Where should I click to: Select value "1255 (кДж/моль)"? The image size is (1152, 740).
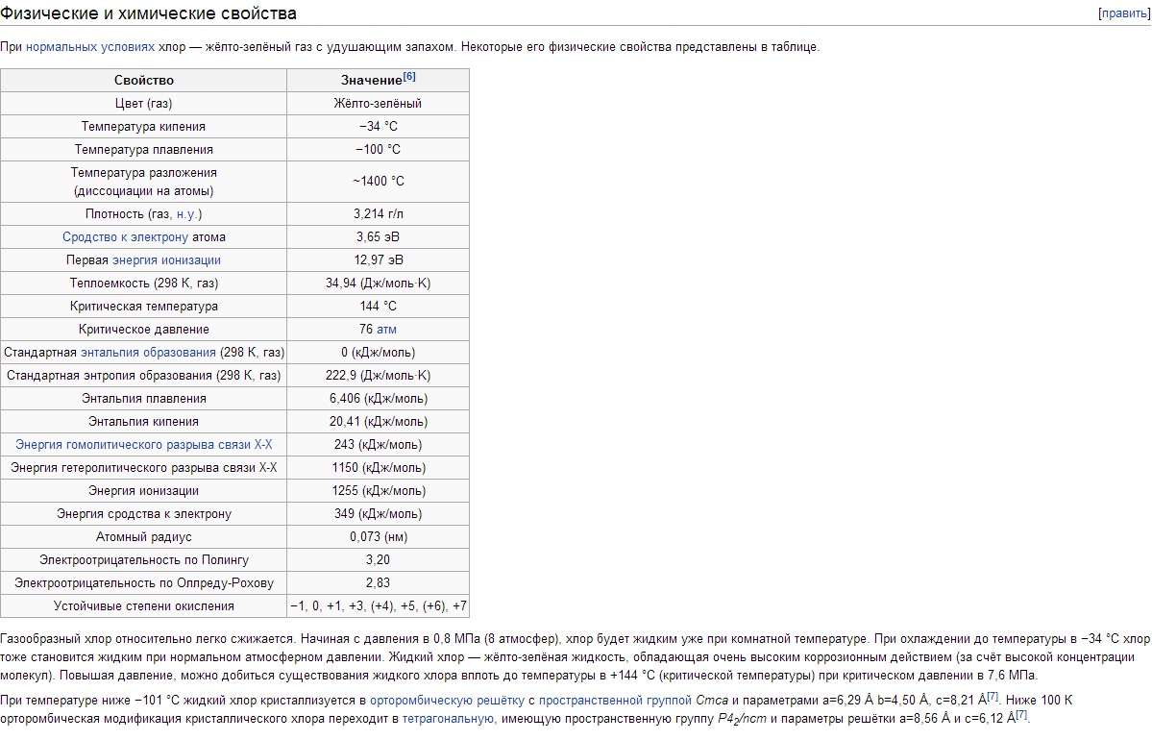378,491
